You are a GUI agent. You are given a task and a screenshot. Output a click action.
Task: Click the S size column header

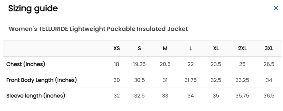(x=139, y=48)
